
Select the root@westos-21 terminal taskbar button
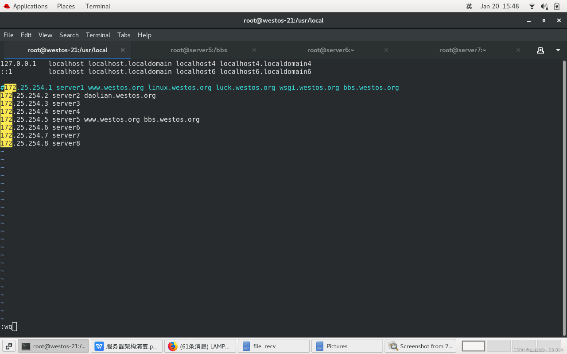click(53, 346)
